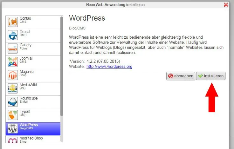Select the MediaWiki list entry name

point(28,85)
